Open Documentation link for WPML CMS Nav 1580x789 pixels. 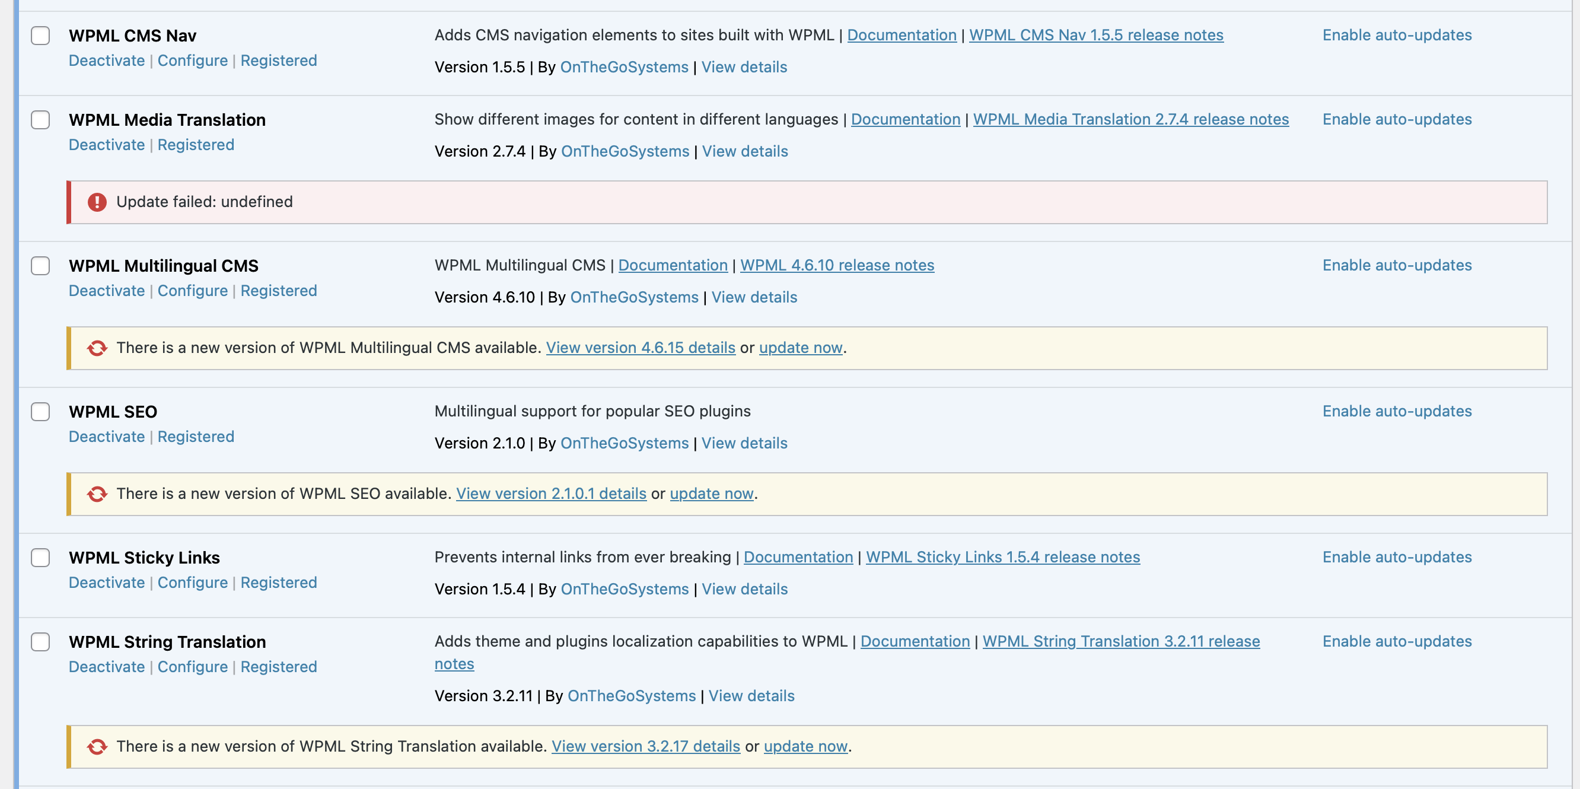902,35
